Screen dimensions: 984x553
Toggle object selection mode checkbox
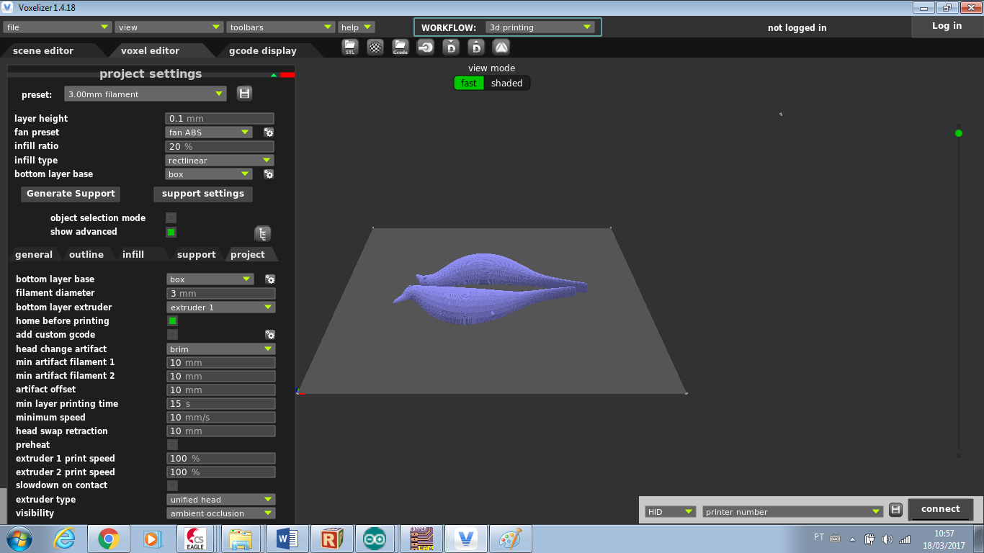click(x=171, y=218)
